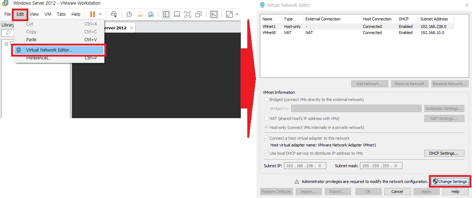Click the 192.168.238.0 subnet address cell

coord(433,26)
